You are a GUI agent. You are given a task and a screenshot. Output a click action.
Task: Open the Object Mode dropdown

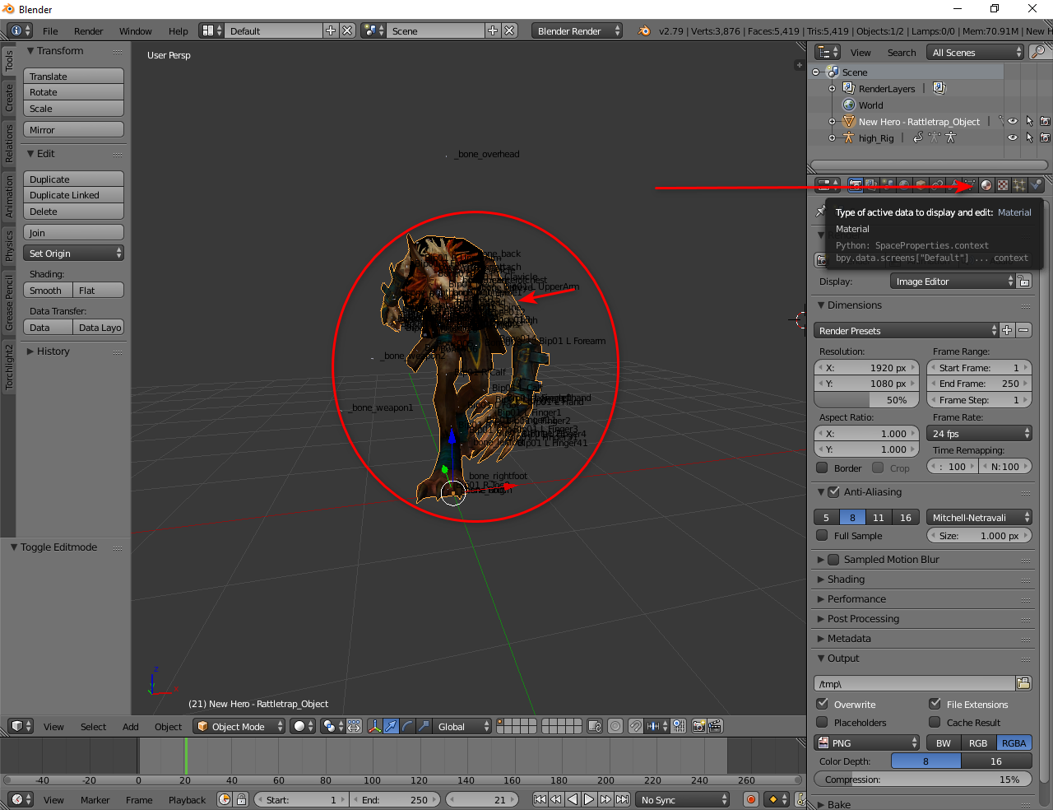pos(239,726)
